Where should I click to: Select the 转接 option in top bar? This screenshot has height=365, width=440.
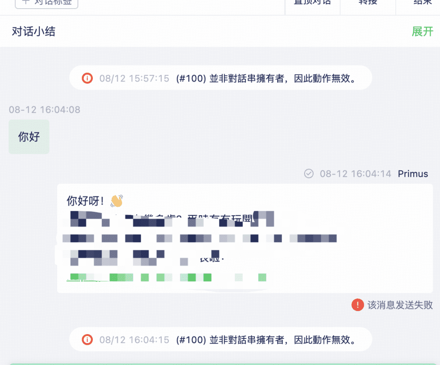coord(368,2)
